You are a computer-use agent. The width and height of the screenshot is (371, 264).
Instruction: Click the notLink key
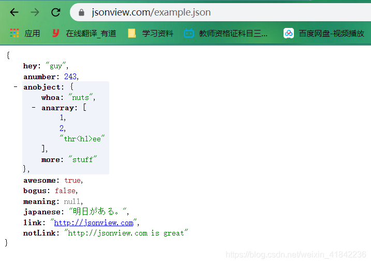39,233
